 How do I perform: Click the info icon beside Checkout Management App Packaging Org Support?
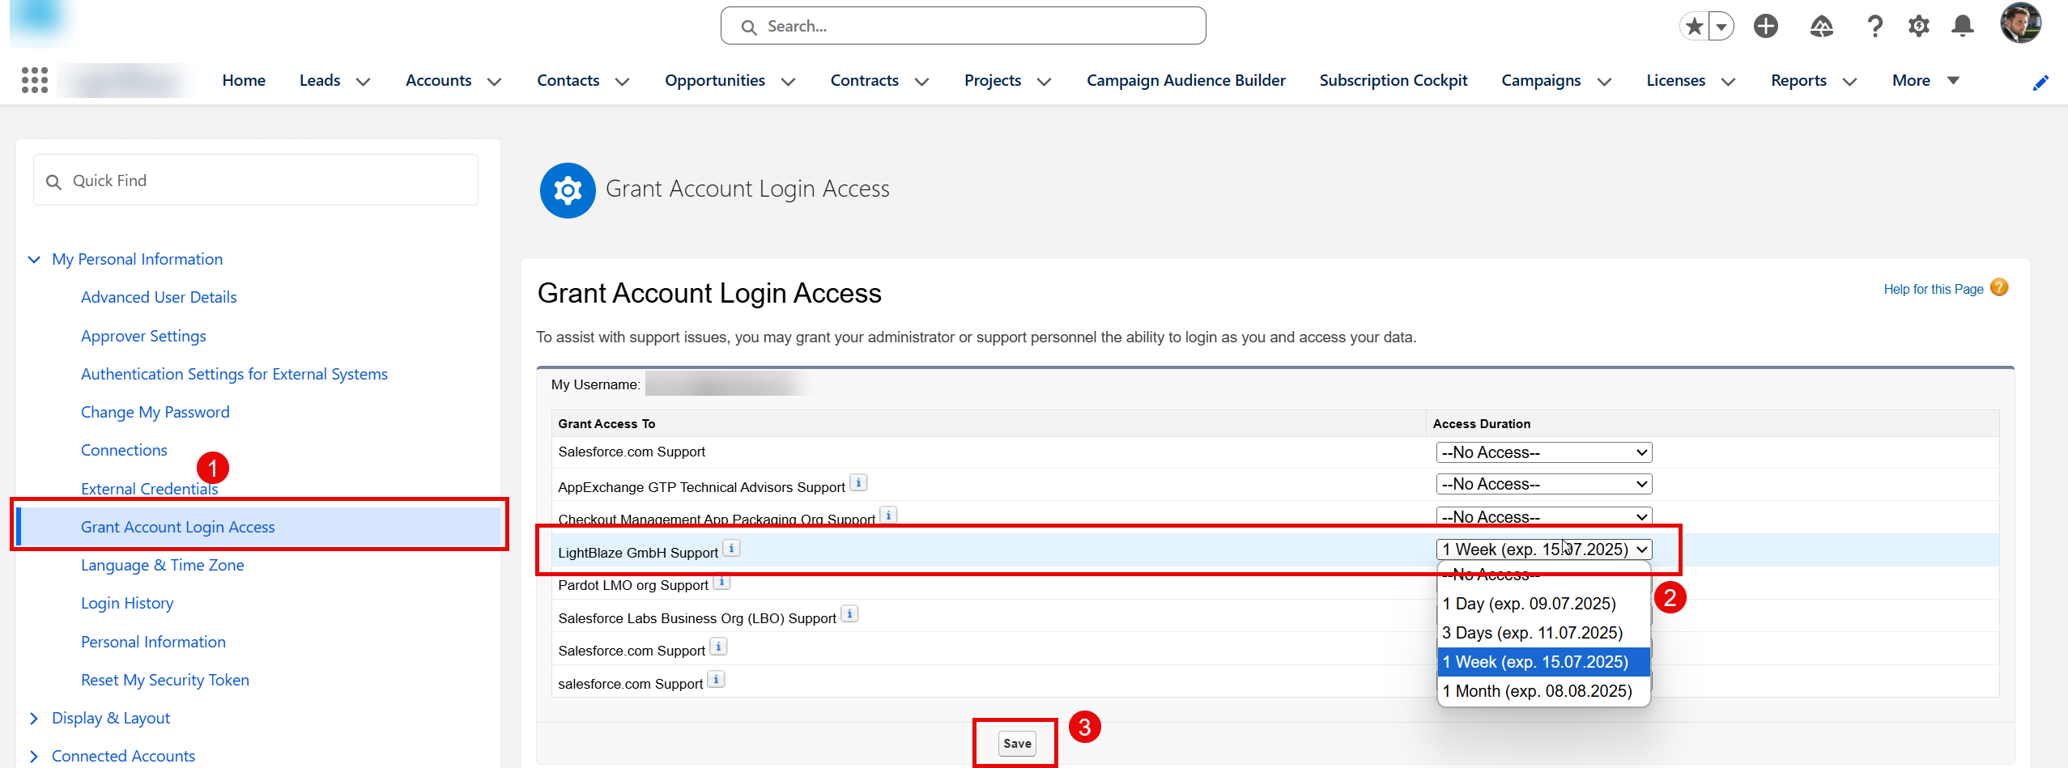pos(888,515)
